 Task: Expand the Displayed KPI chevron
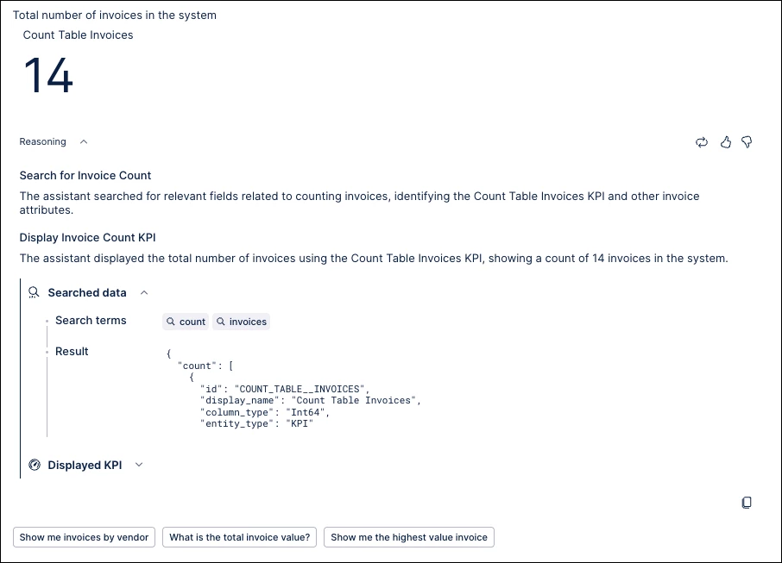coord(139,465)
